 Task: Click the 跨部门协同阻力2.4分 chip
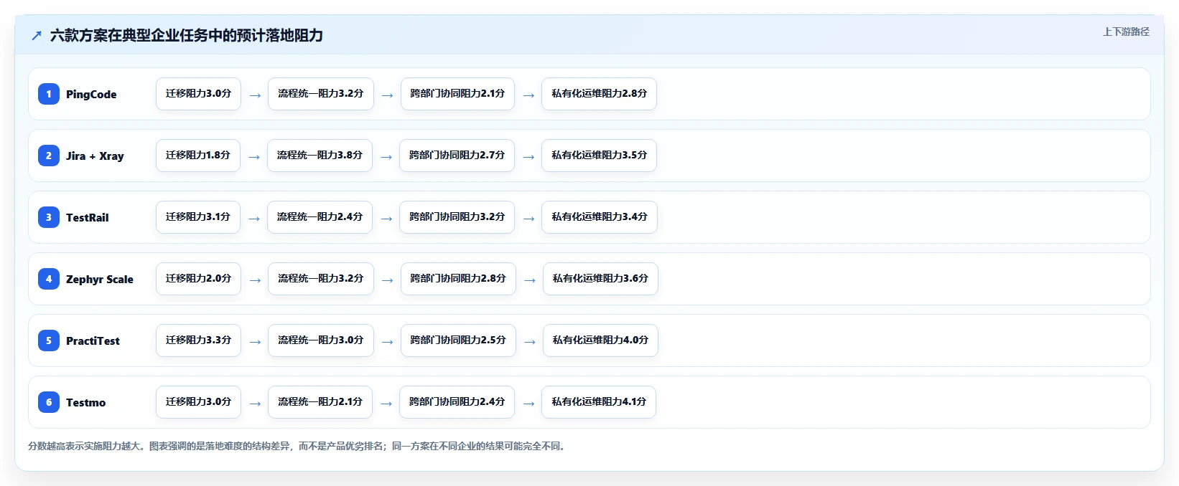pyautogui.click(x=457, y=402)
